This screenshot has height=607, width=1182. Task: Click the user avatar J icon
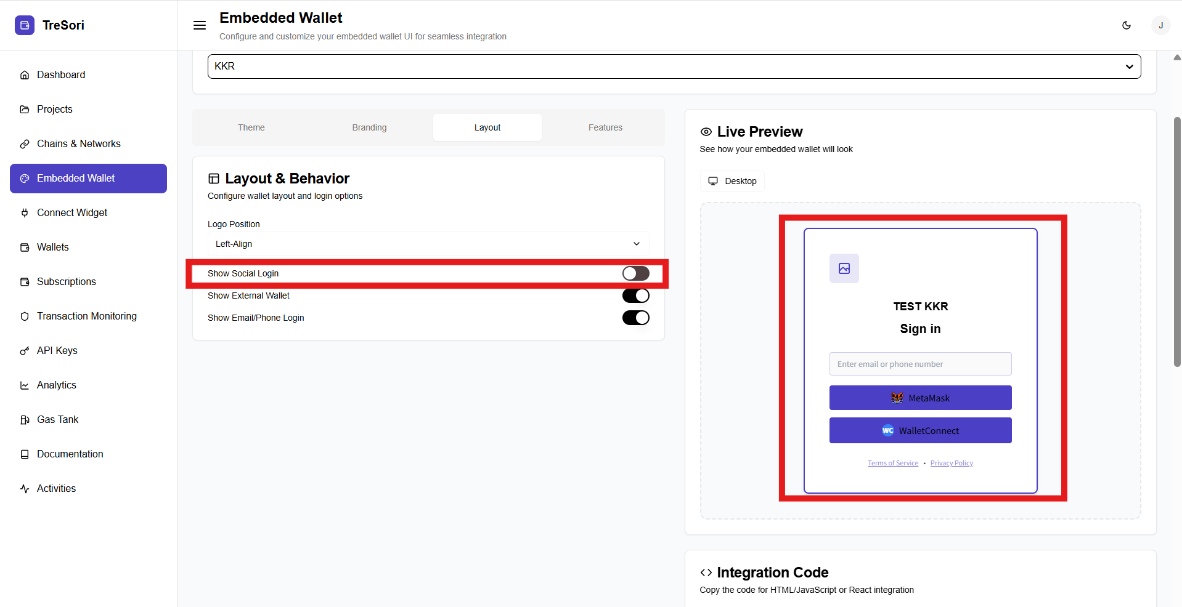click(1160, 25)
